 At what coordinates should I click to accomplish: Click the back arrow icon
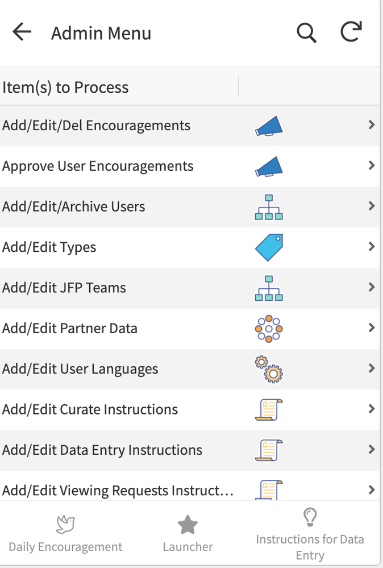pos(22,32)
